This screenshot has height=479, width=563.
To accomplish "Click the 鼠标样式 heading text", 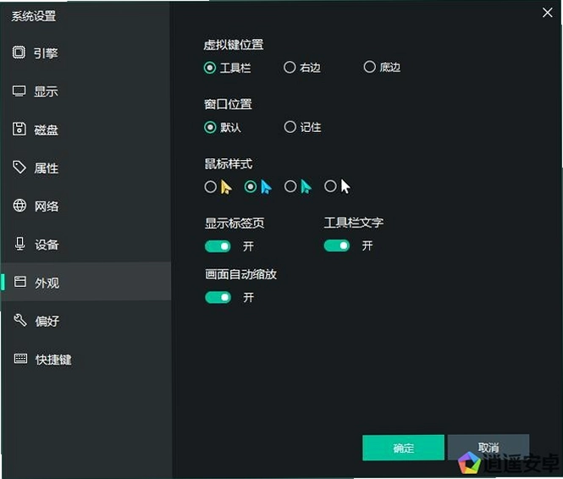I will coord(229,164).
